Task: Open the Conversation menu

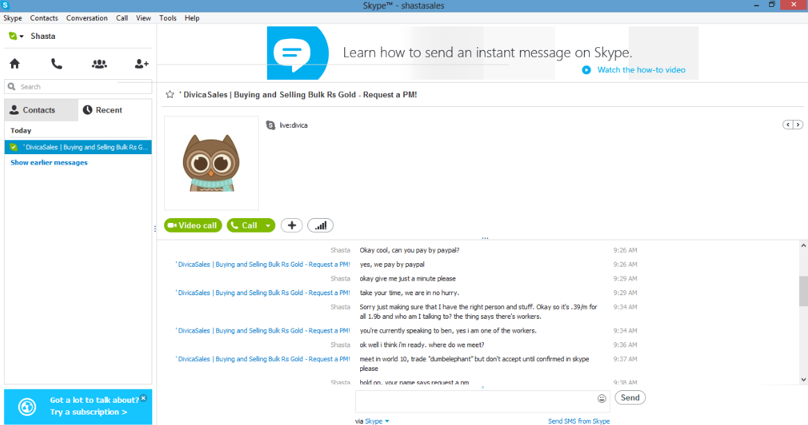Action: (x=86, y=18)
